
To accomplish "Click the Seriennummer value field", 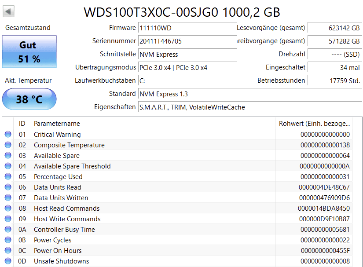I will point(187,41).
